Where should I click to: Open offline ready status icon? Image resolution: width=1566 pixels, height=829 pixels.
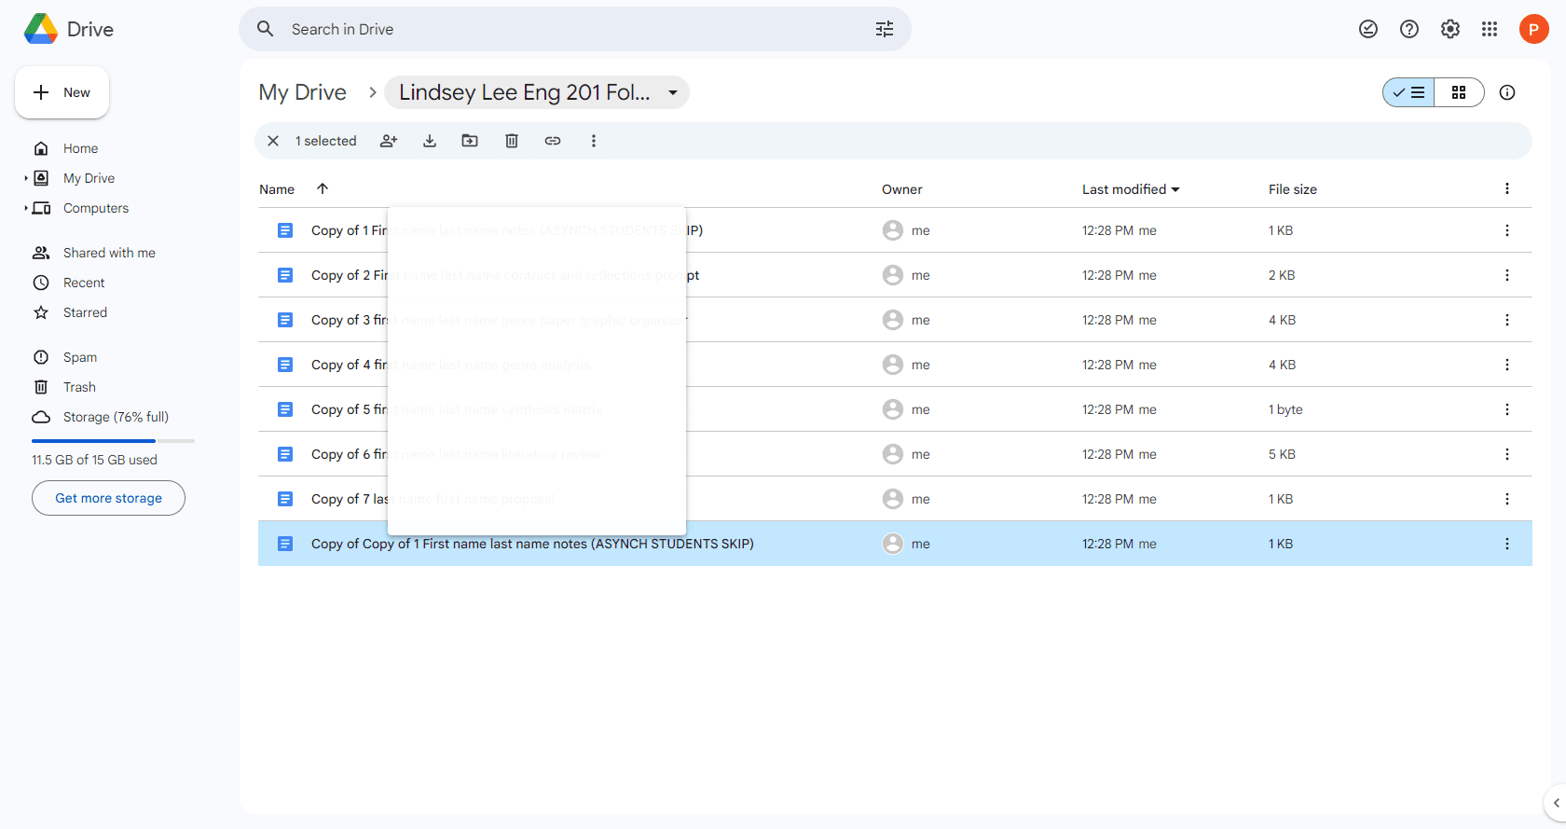point(1368,29)
